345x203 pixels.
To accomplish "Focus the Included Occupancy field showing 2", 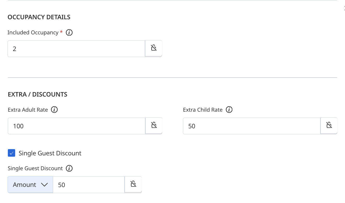I will click(x=76, y=49).
